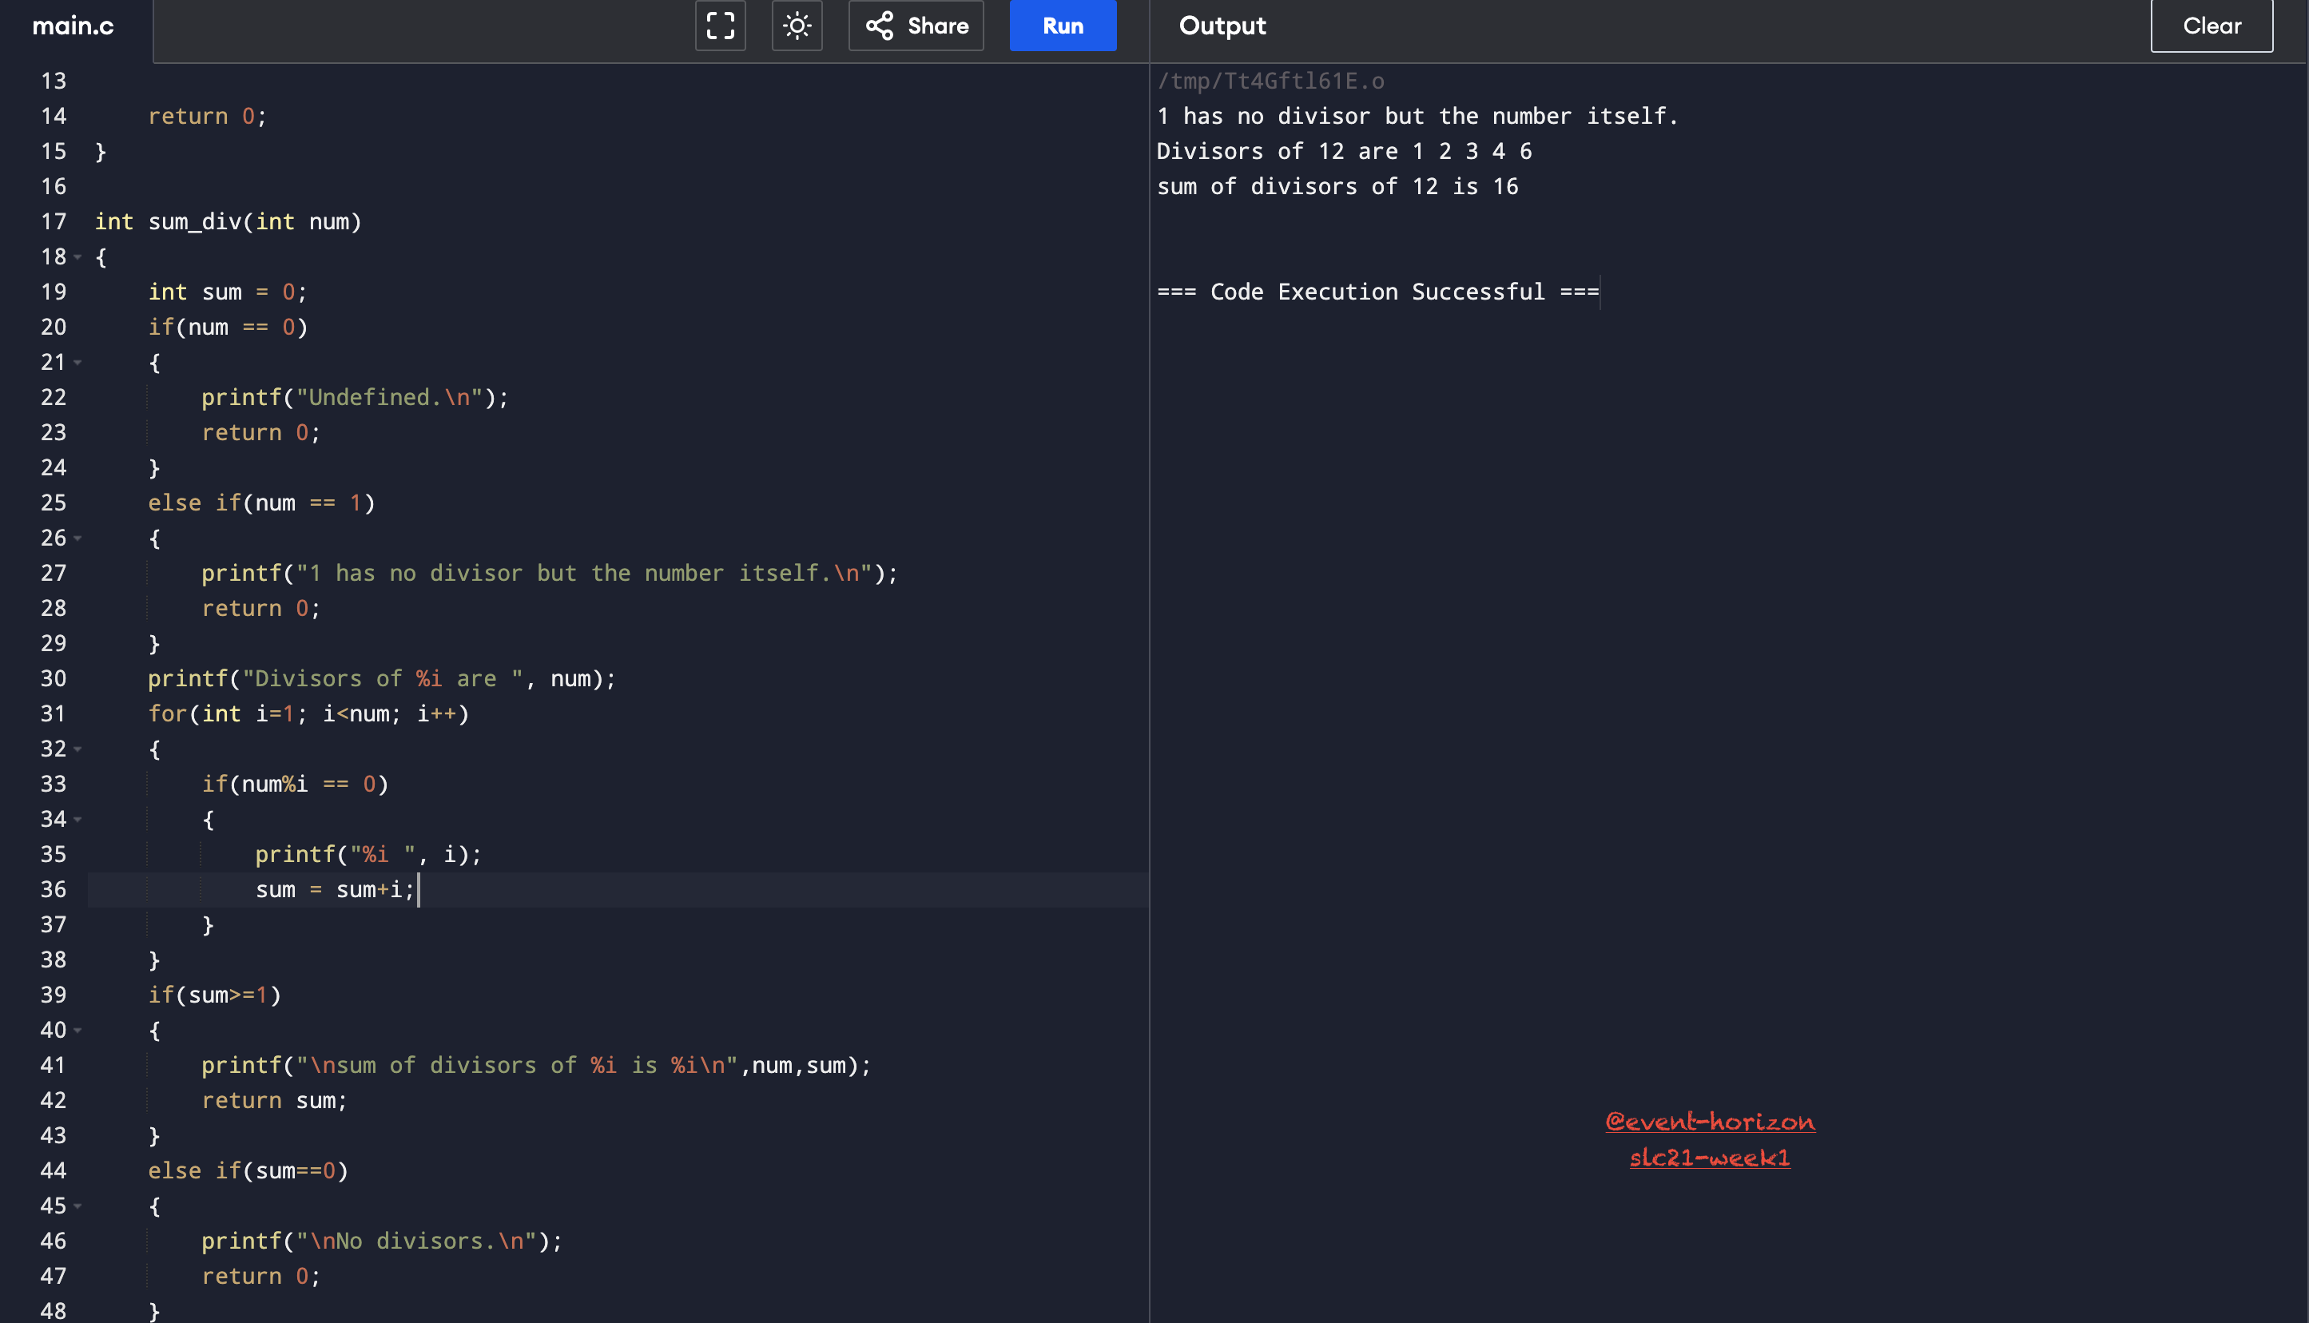The image size is (2309, 1323).
Task: Run the code with Run button
Action: (1063, 26)
